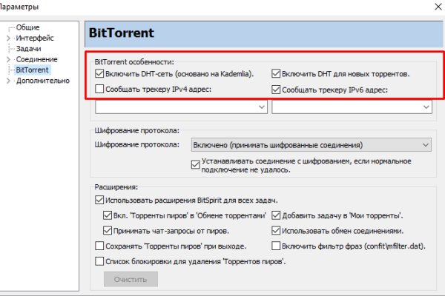Open the IPv4 address dropdown list
Viewport: 445px width, 296px height.
point(261,108)
